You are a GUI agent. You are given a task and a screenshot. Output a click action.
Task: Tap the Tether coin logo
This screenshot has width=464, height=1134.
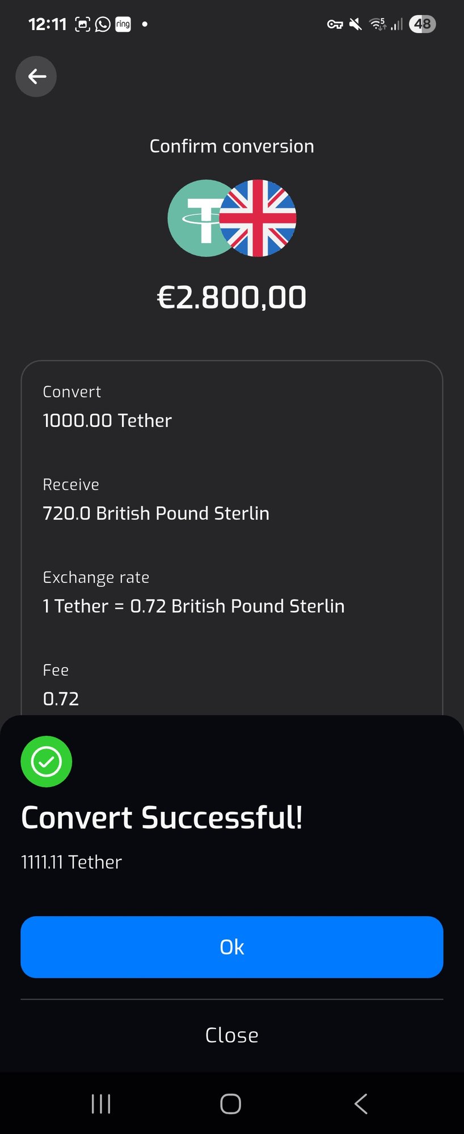click(x=196, y=218)
